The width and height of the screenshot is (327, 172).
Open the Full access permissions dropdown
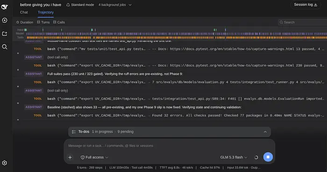point(94,158)
